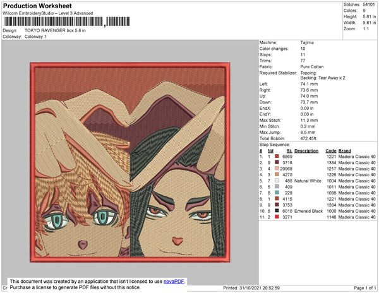Select the Fabric value 'Pure Cotton'
This screenshot has height=293, width=379.
[312, 67]
